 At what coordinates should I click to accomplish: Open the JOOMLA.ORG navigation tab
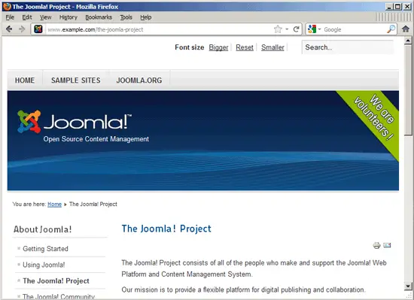point(139,80)
